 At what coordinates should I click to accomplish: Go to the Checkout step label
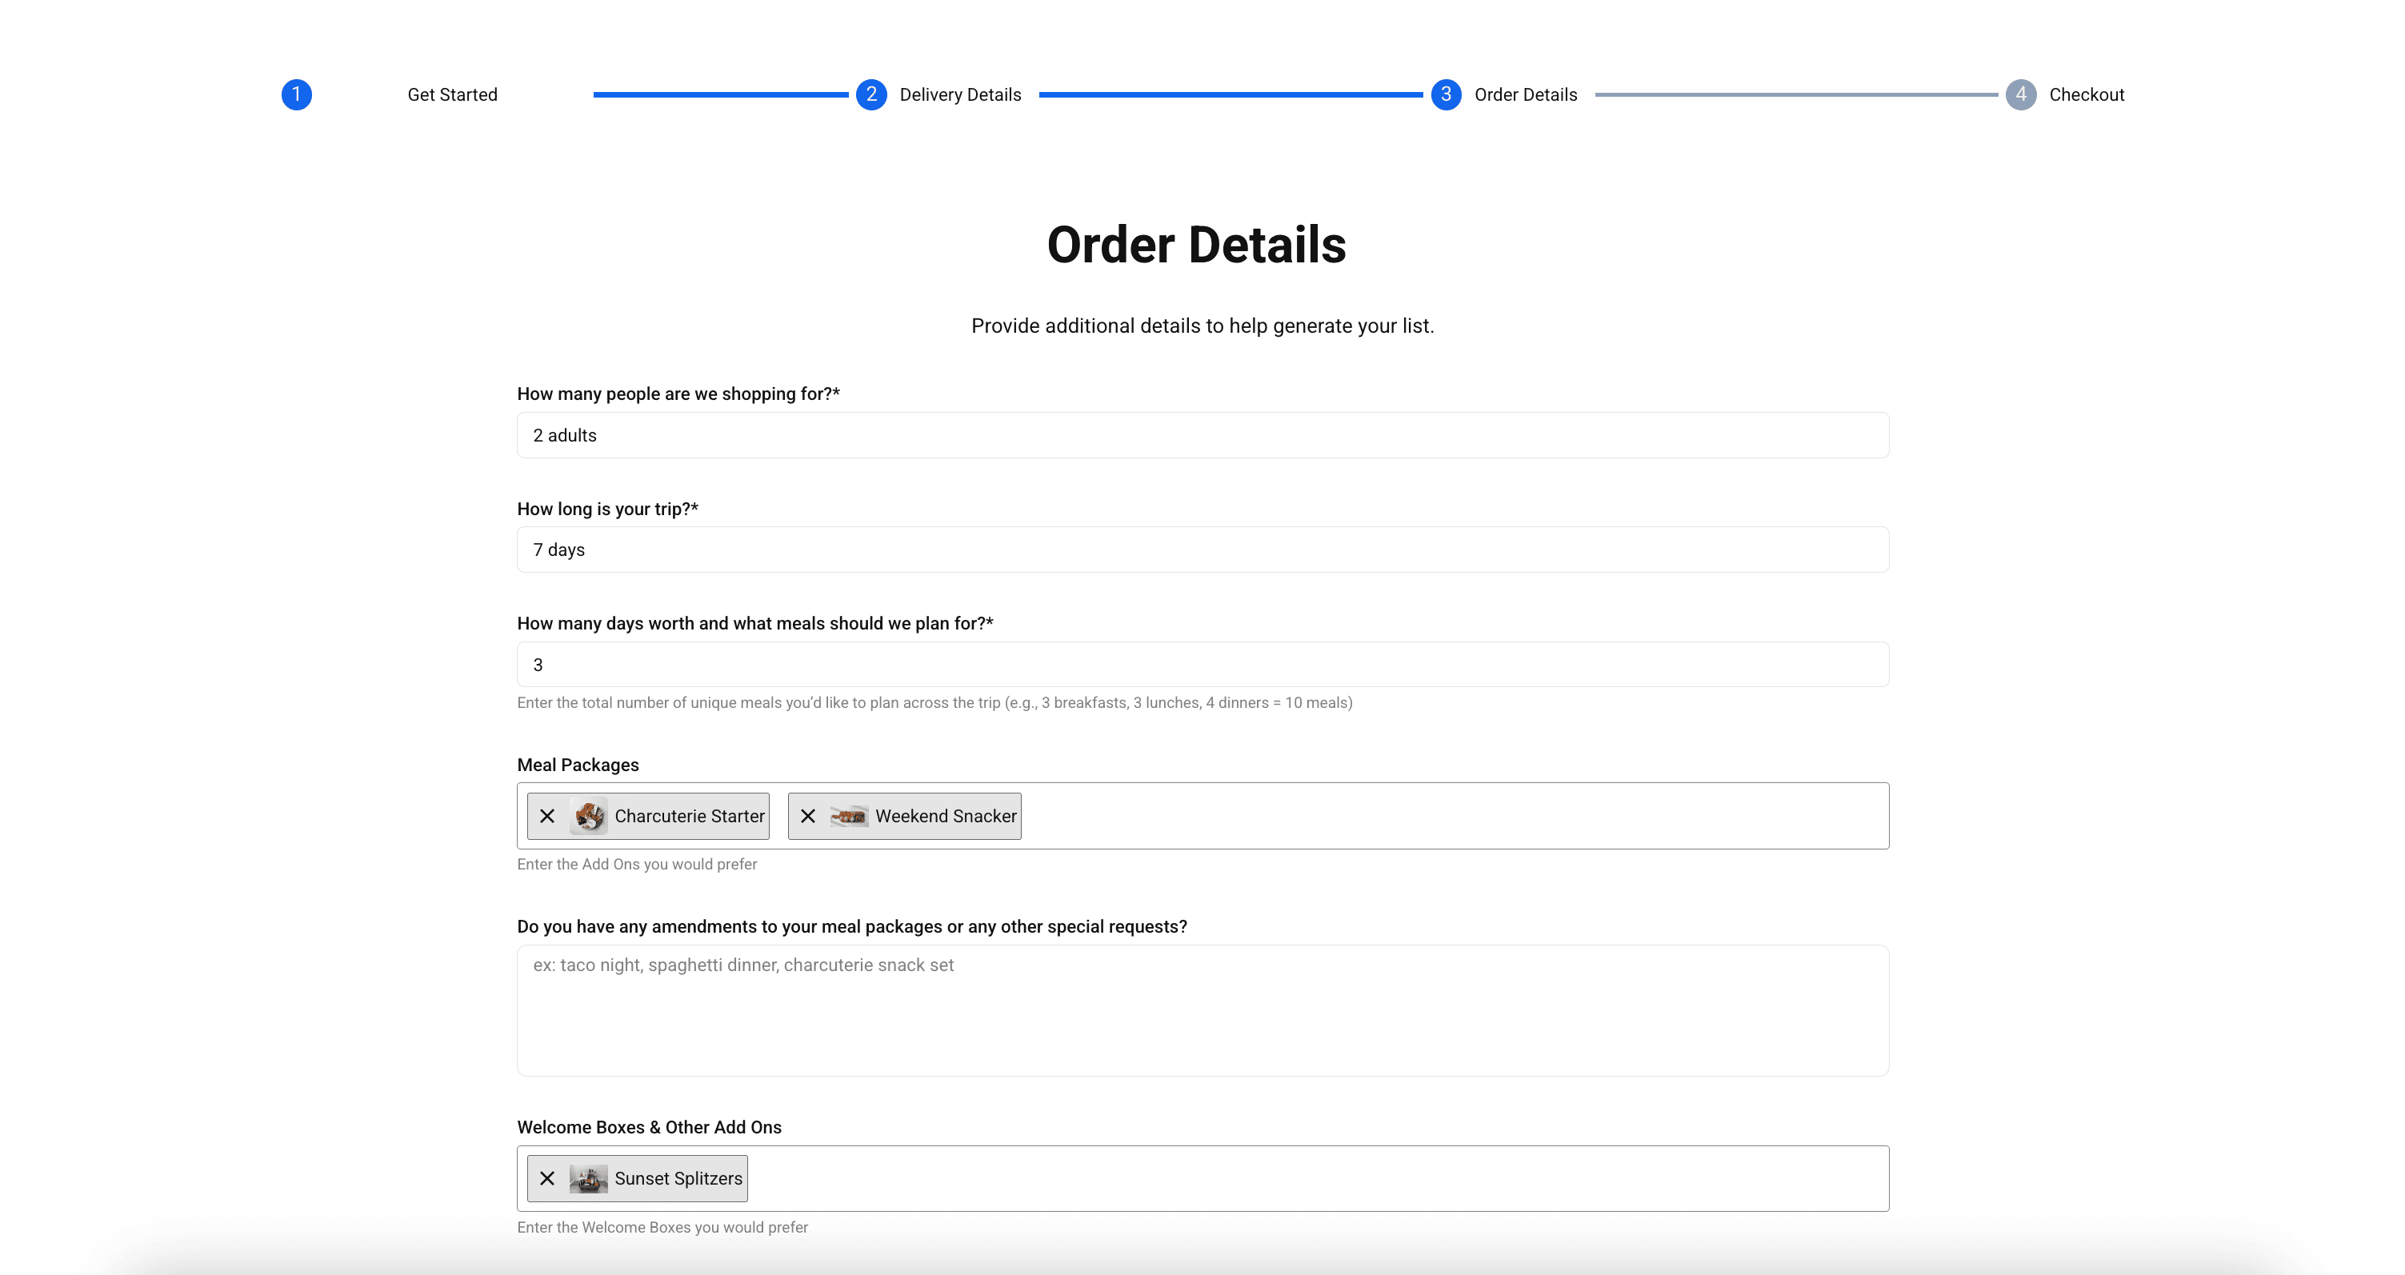(x=2087, y=94)
